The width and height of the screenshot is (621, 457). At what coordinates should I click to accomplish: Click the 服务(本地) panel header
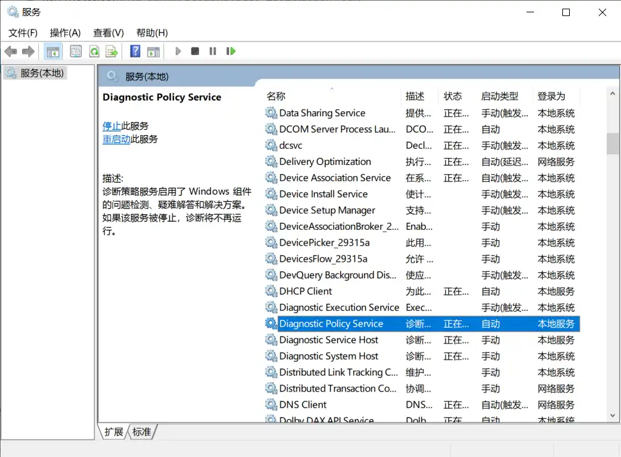pos(146,77)
